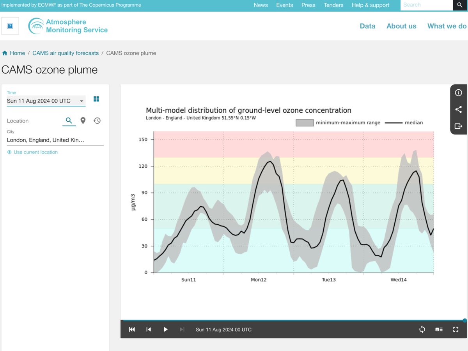Click the timeline slider handle at end
This screenshot has width=468, height=351.
465,321
